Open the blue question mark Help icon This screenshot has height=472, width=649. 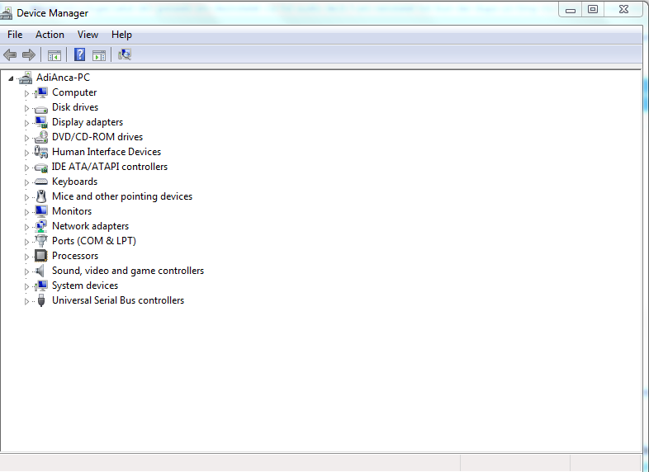79,54
